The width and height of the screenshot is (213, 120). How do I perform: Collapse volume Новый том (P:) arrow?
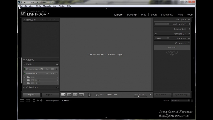tap(56, 73)
